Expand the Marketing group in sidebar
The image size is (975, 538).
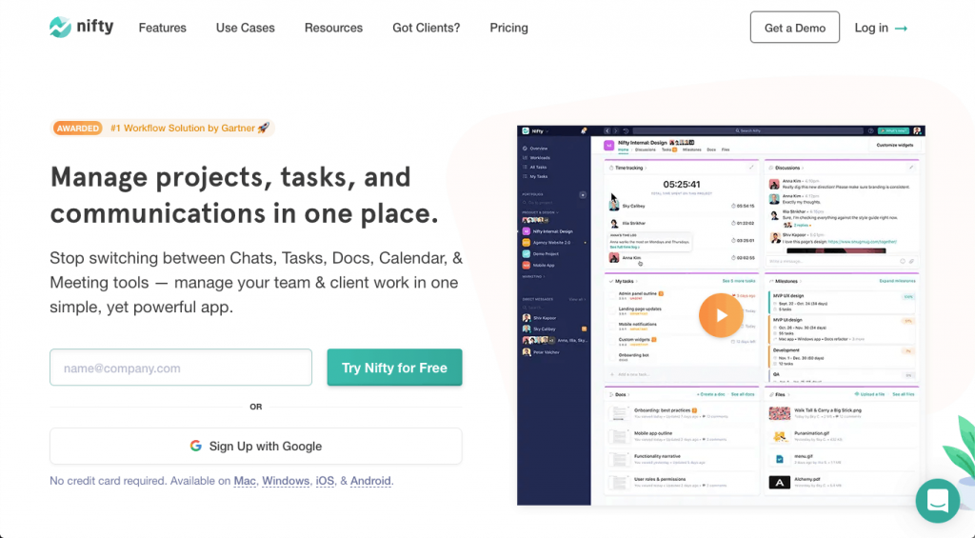(x=533, y=277)
